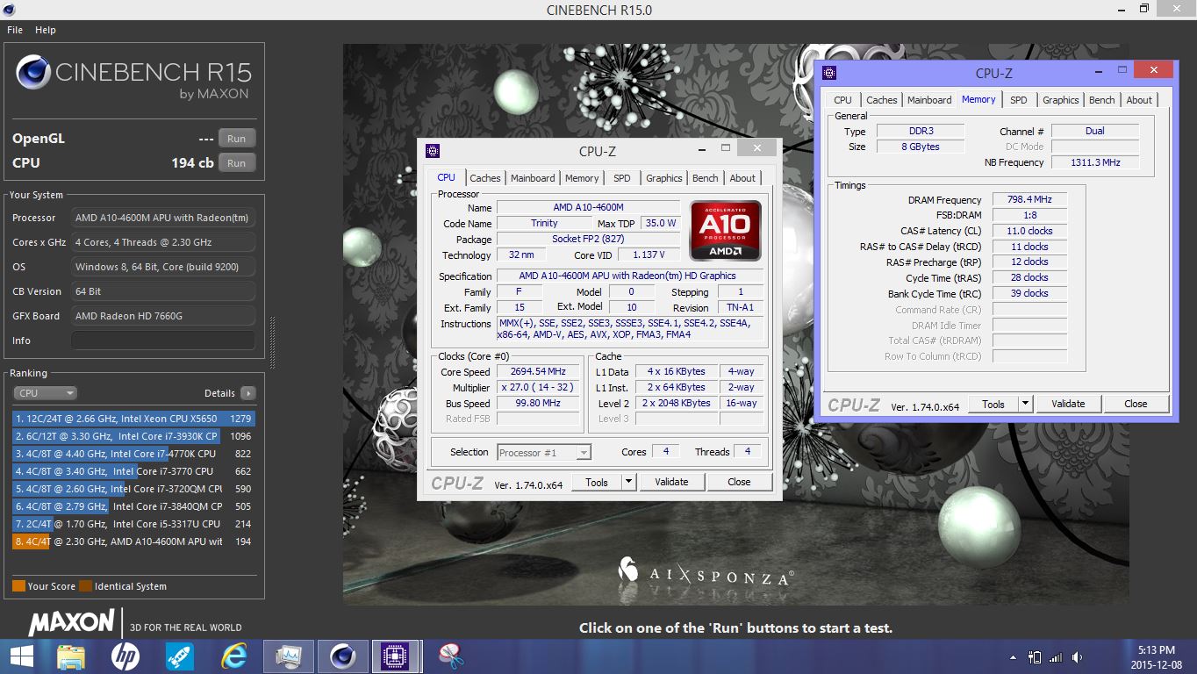The height and width of the screenshot is (674, 1197).
Task: Switch to Graphics tab in CPU window
Action: [x=663, y=178]
